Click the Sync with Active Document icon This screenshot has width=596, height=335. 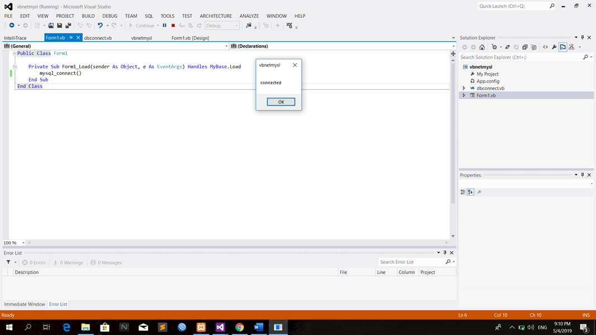(x=508, y=47)
